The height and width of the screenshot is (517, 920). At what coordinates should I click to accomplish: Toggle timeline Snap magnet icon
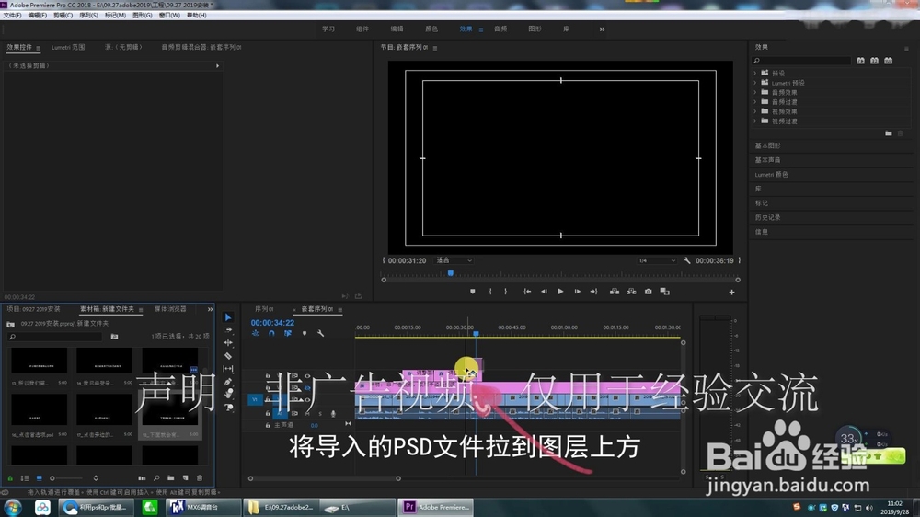[271, 333]
